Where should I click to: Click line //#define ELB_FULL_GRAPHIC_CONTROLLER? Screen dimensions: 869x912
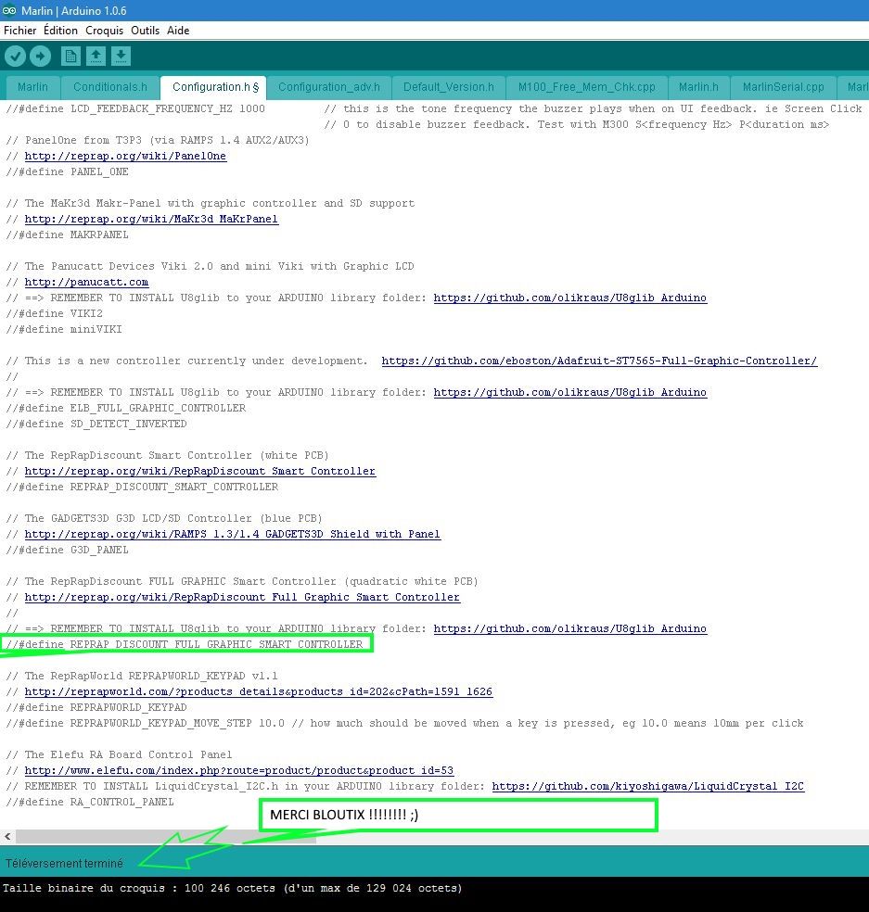coord(126,408)
